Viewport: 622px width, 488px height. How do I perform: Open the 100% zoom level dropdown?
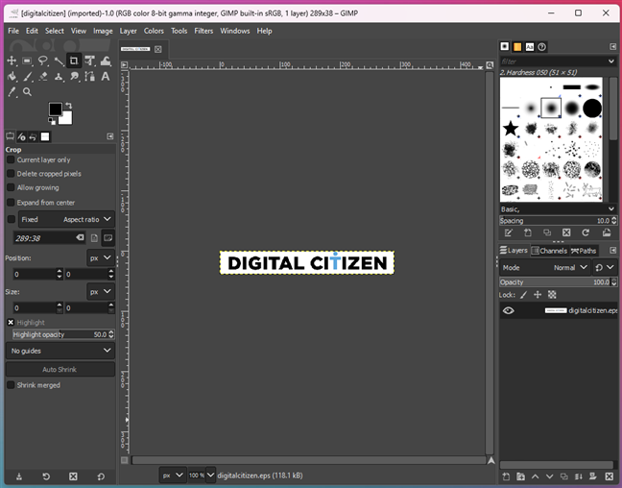[x=210, y=476]
